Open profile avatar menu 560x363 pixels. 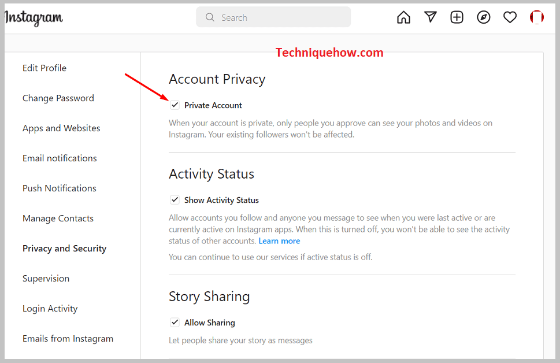click(537, 17)
